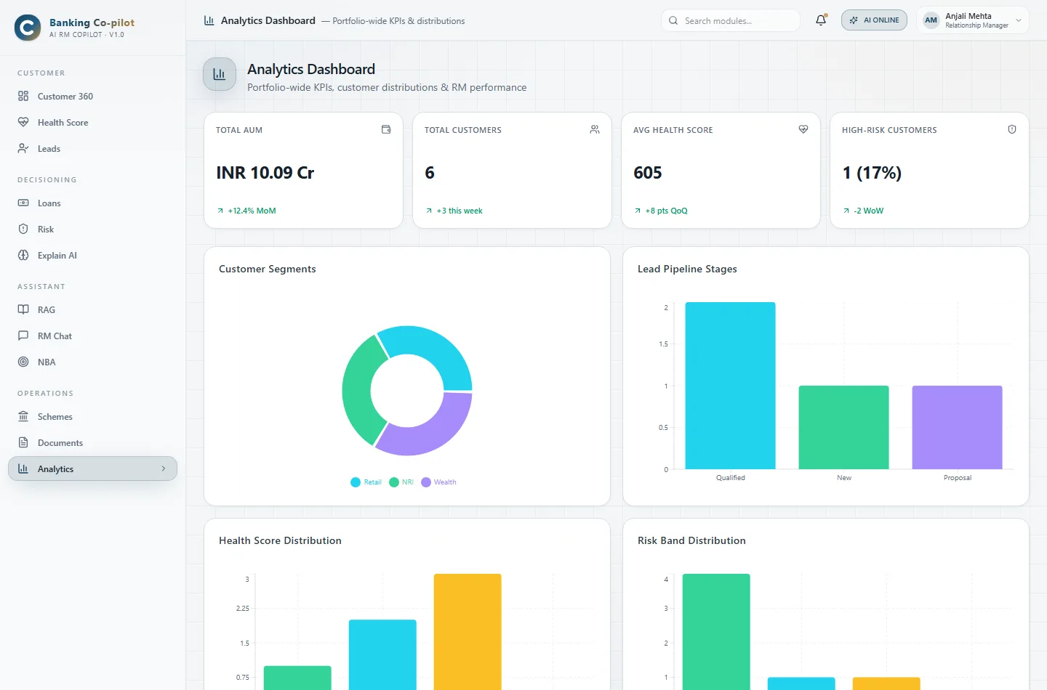The height and width of the screenshot is (690, 1047).
Task: Click the large Analytics Dashboard header icon
Action: [x=220, y=74]
